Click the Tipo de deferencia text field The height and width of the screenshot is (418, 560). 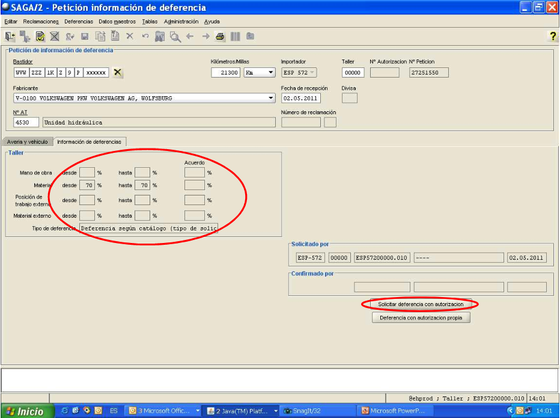pyautogui.click(x=148, y=228)
